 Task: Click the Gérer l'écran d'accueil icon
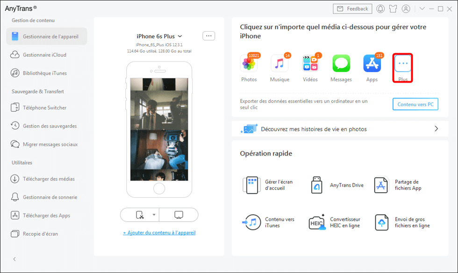tap(251, 185)
